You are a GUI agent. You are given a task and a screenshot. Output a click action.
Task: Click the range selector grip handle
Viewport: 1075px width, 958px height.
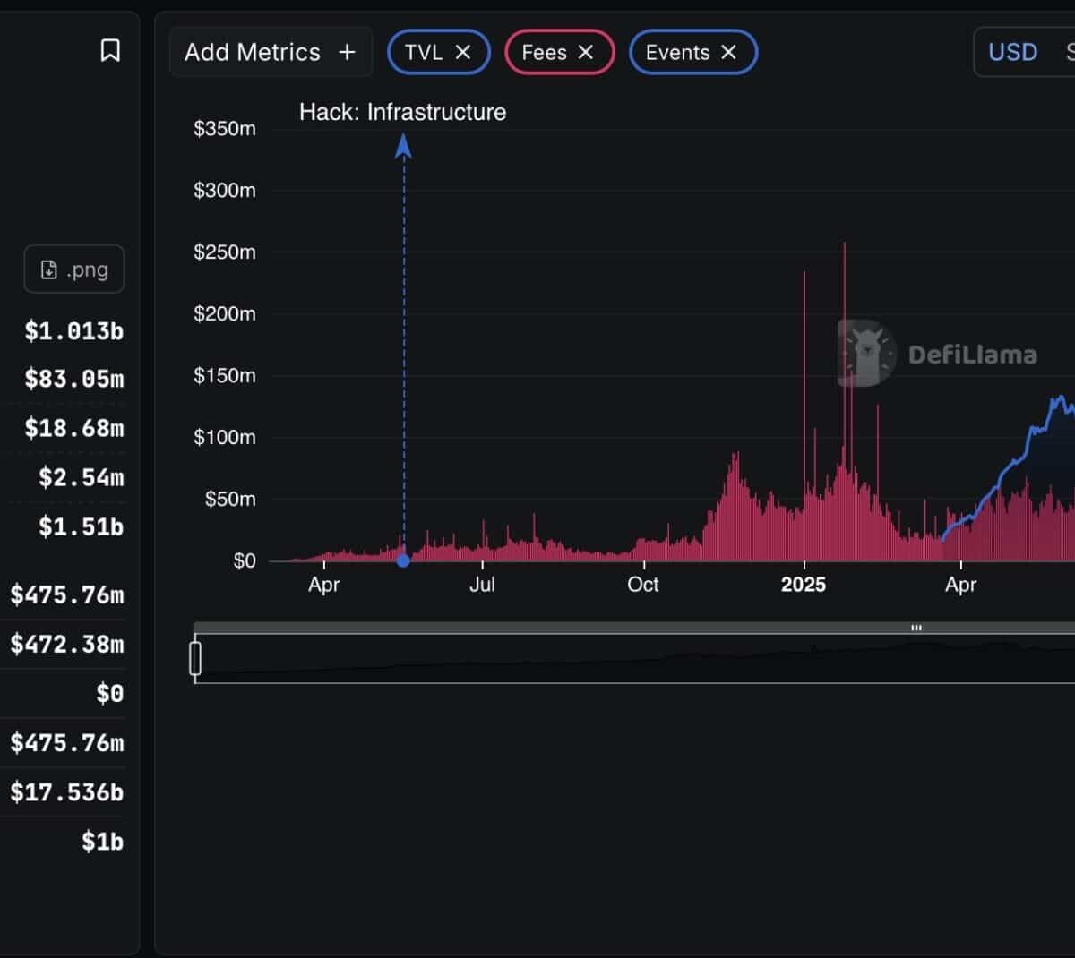click(x=916, y=628)
